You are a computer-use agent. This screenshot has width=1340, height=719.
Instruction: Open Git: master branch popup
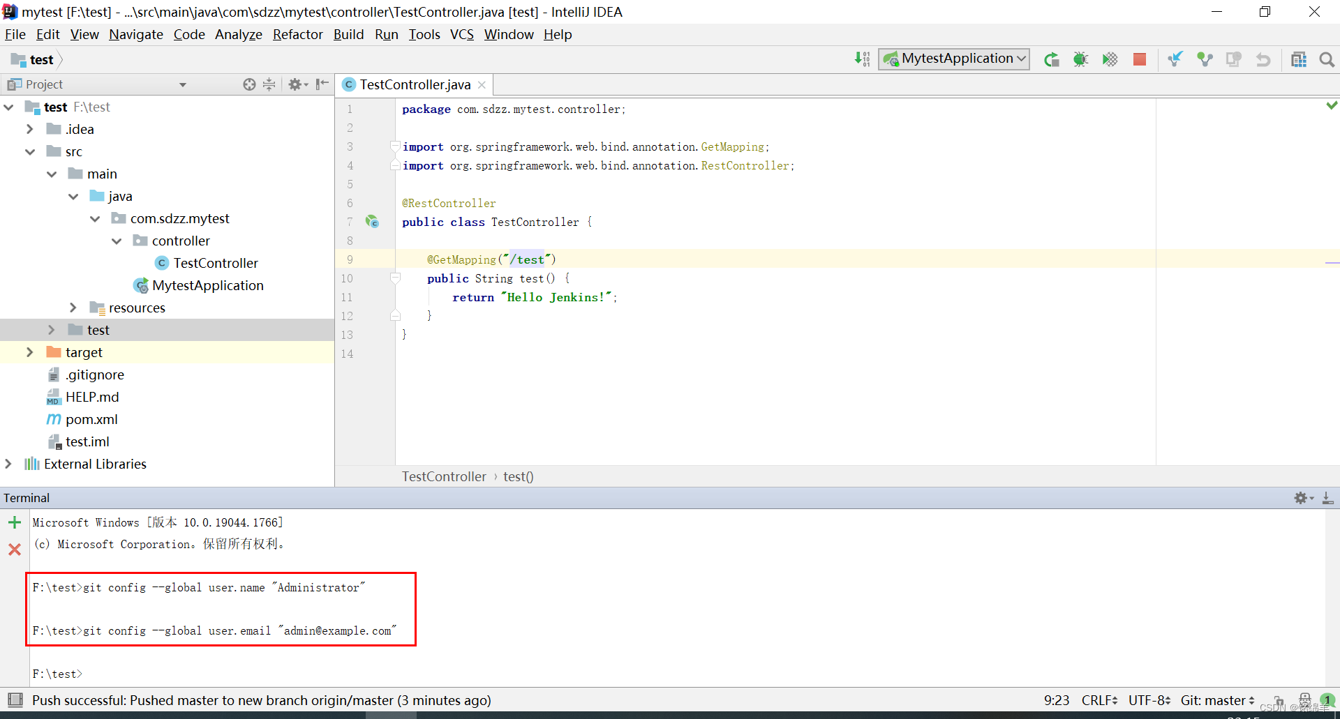pyautogui.click(x=1218, y=700)
